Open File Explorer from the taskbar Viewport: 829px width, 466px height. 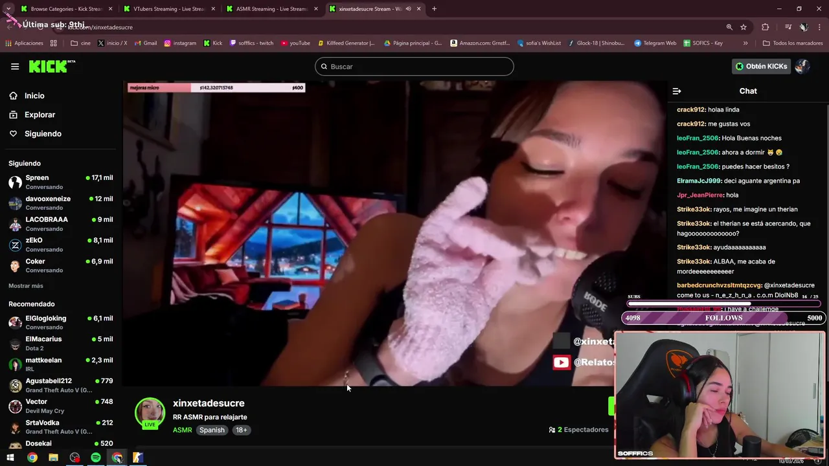click(x=53, y=458)
